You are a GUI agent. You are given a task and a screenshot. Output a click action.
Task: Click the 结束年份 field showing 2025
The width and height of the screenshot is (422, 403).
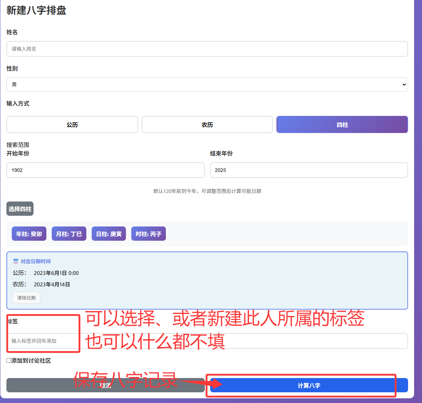pyautogui.click(x=309, y=170)
